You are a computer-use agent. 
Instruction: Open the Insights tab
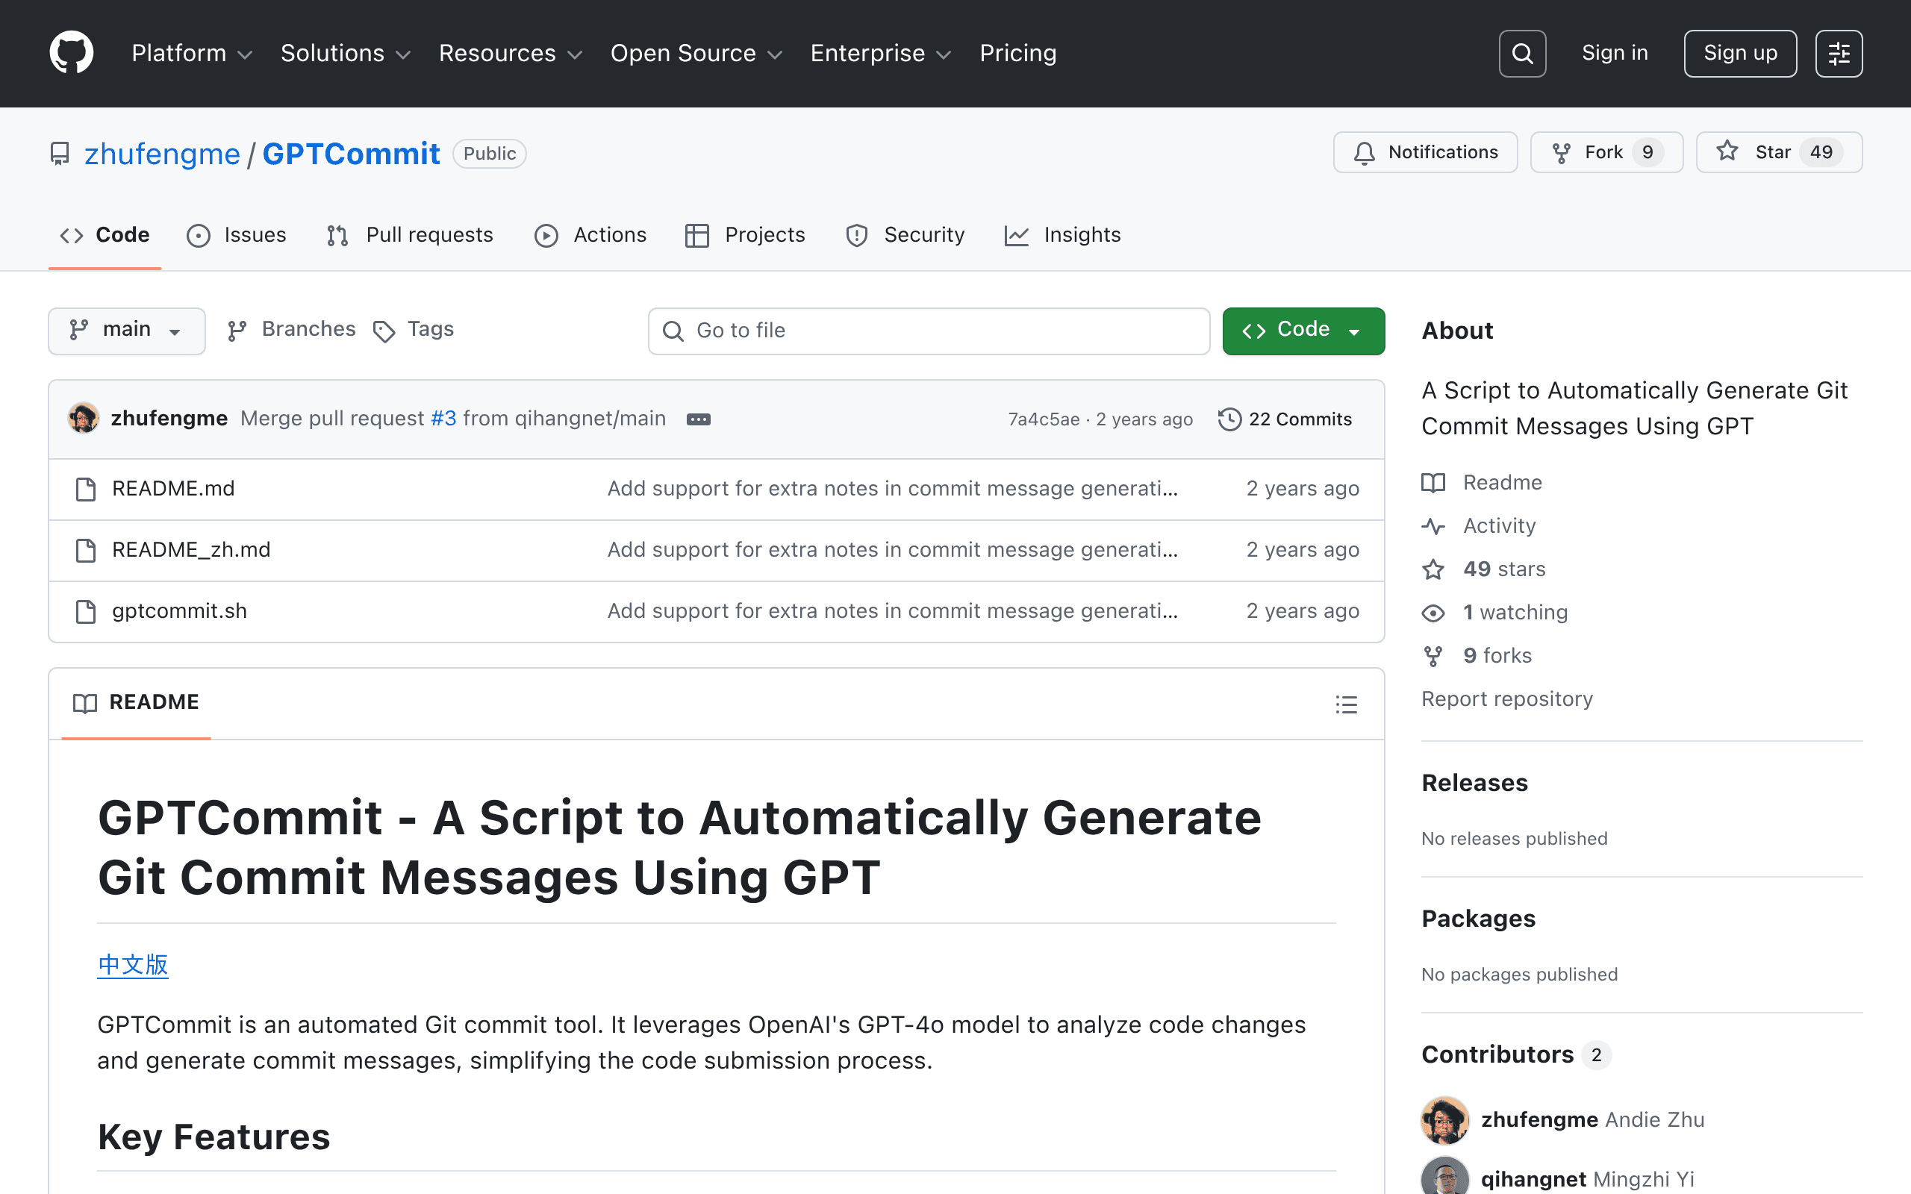[1063, 235]
